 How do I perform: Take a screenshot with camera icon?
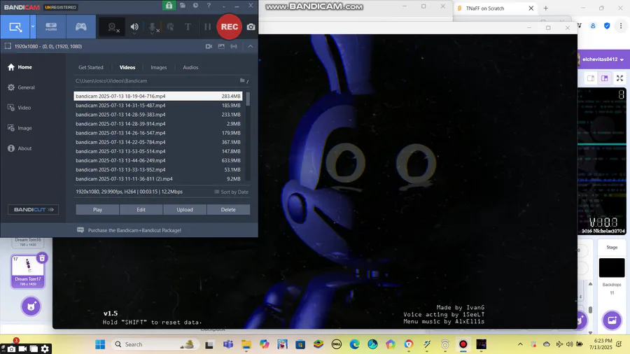[x=251, y=27]
